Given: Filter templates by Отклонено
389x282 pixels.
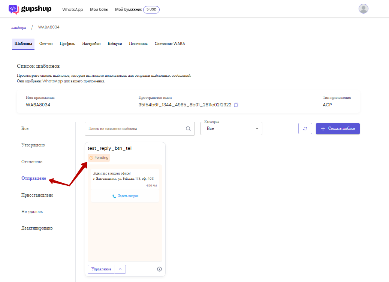Looking at the screenshot, I should [32, 162].
